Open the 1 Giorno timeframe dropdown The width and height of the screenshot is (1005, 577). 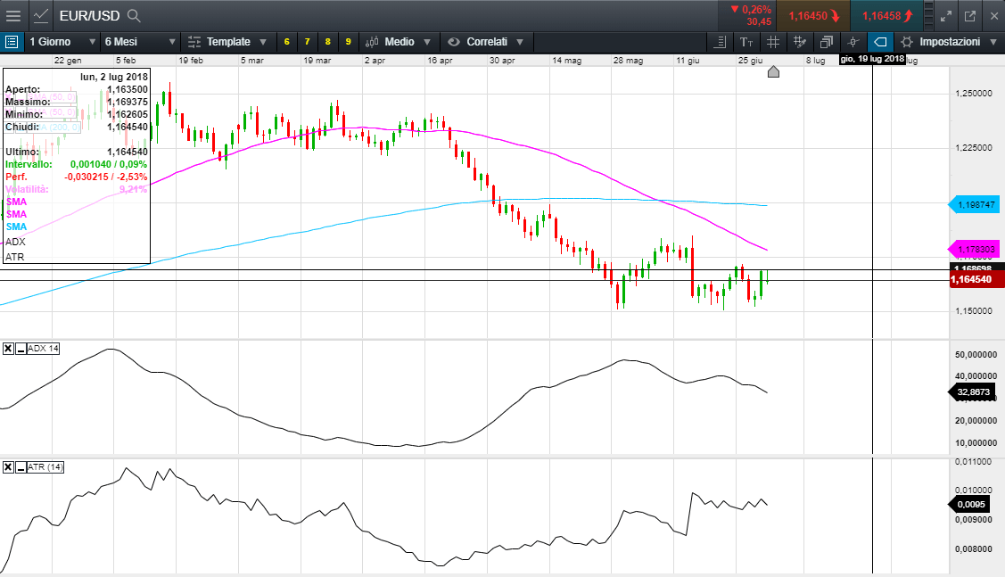tap(62, 42)
